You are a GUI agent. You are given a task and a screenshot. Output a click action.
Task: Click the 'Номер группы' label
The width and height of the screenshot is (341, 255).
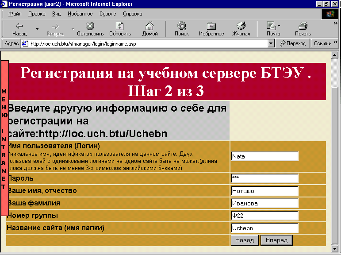click(x=32, y=216)
